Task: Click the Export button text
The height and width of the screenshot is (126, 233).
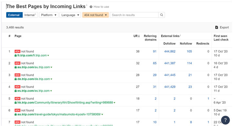Action: (224, 27)
